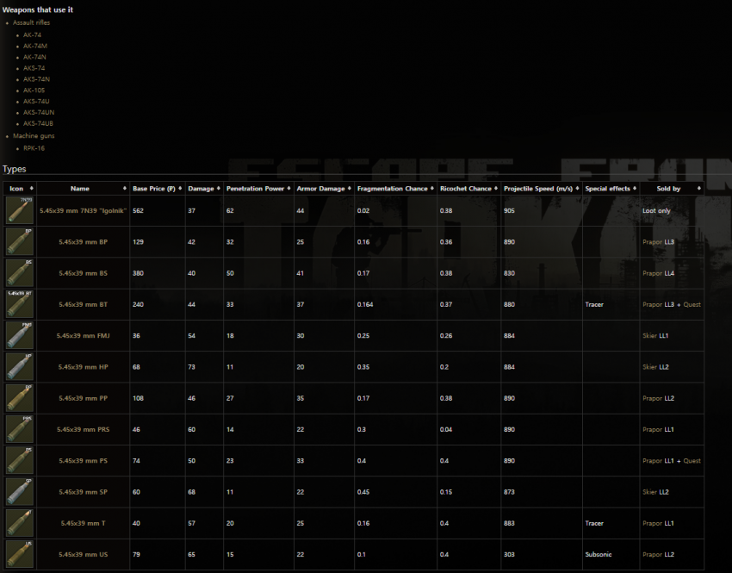Click the 7N39 Igolnik ammo icon

19,210
